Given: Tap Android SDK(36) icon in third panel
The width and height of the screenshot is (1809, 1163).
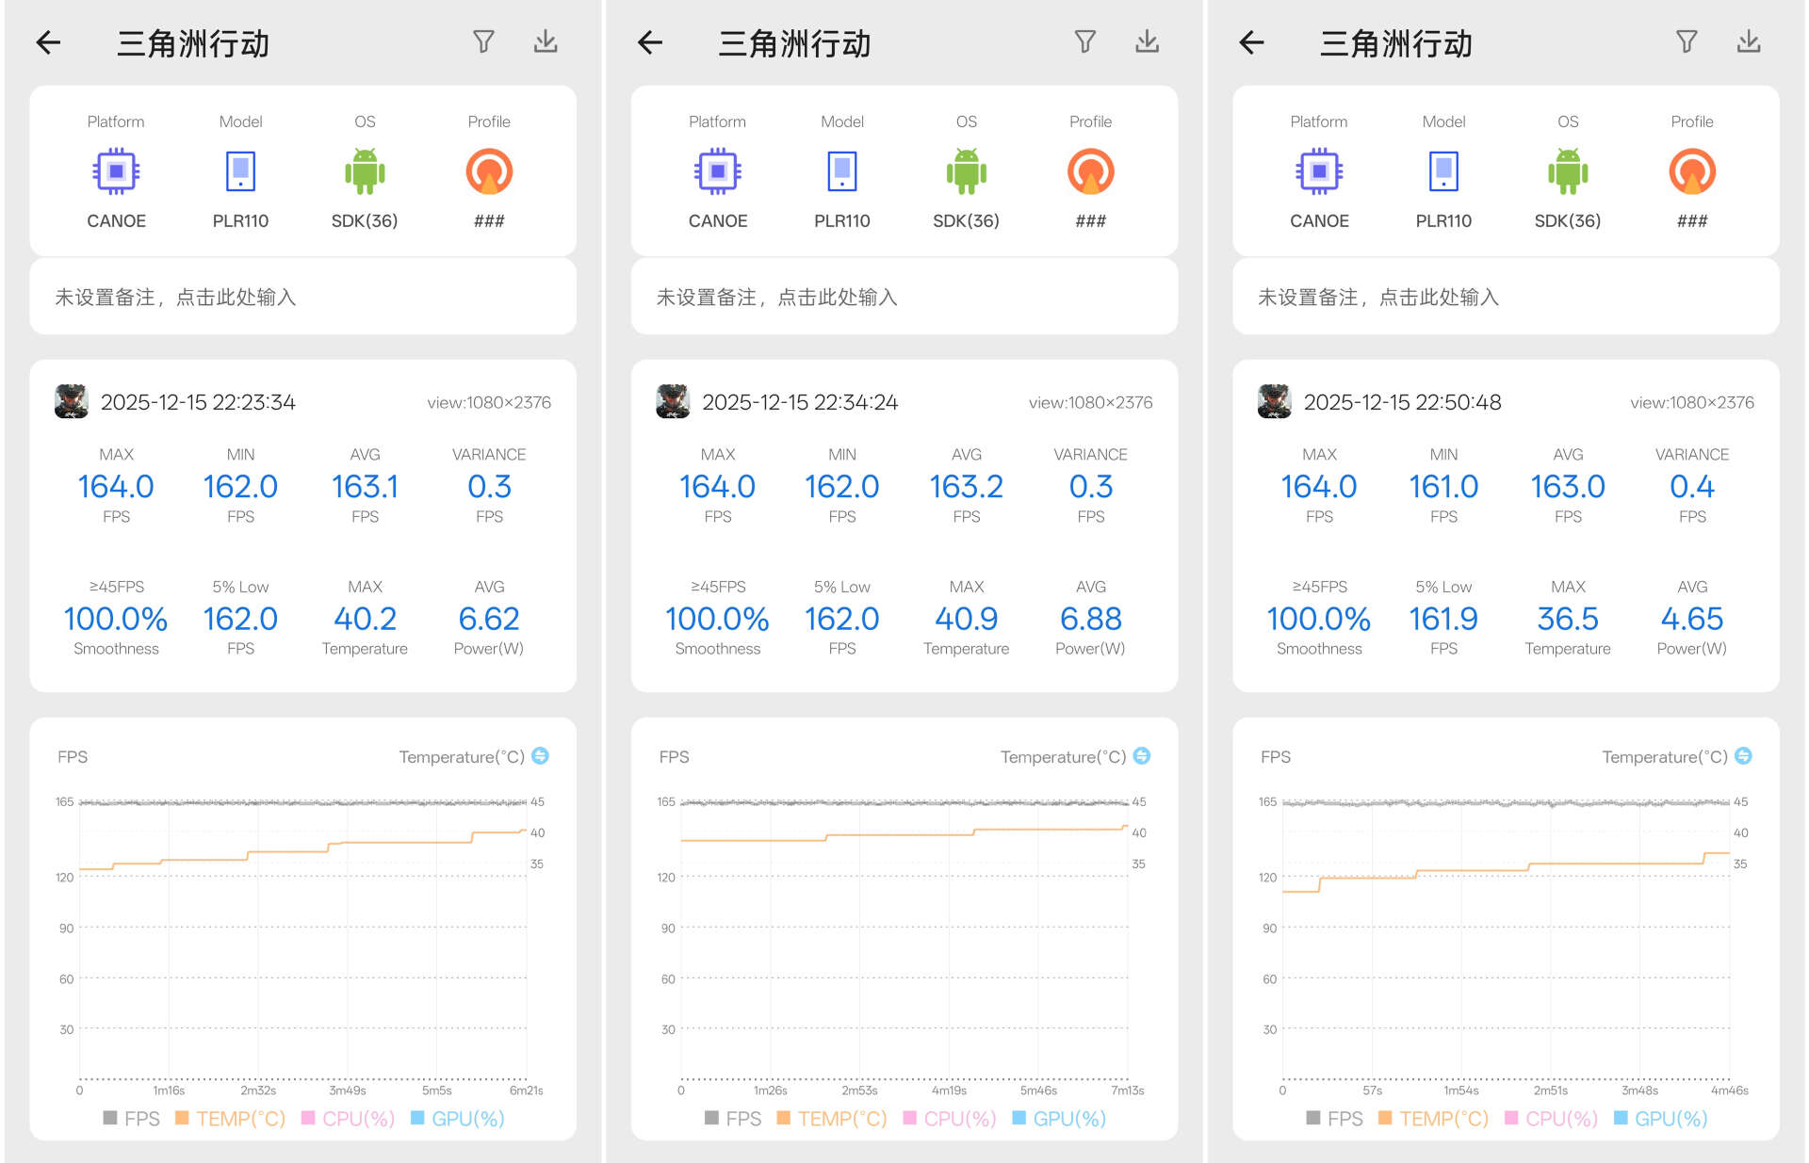Looking at the screenshot, I should (x=1567, y=171).
